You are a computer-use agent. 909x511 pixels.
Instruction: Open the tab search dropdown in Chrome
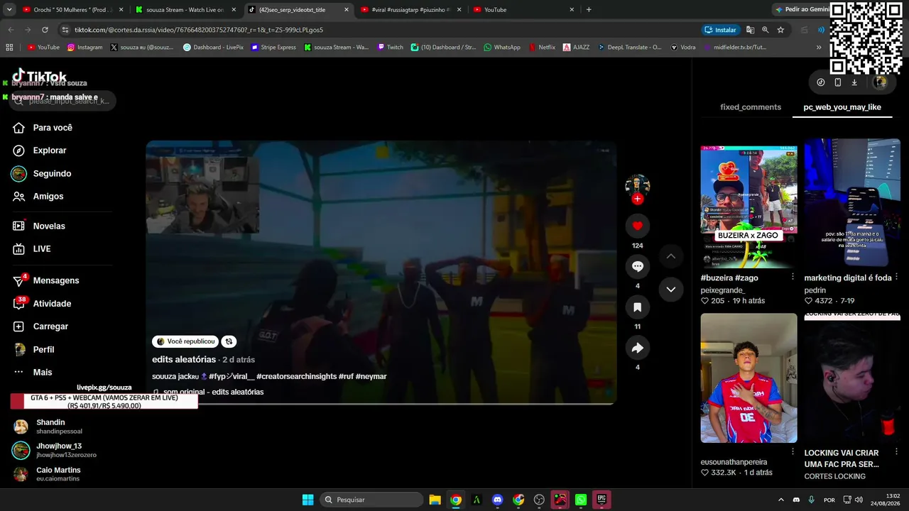point(9,10)
